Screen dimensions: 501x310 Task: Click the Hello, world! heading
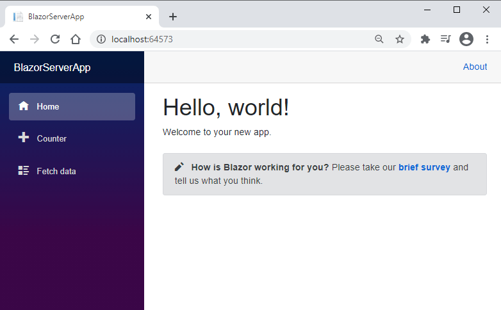(226, 108)
